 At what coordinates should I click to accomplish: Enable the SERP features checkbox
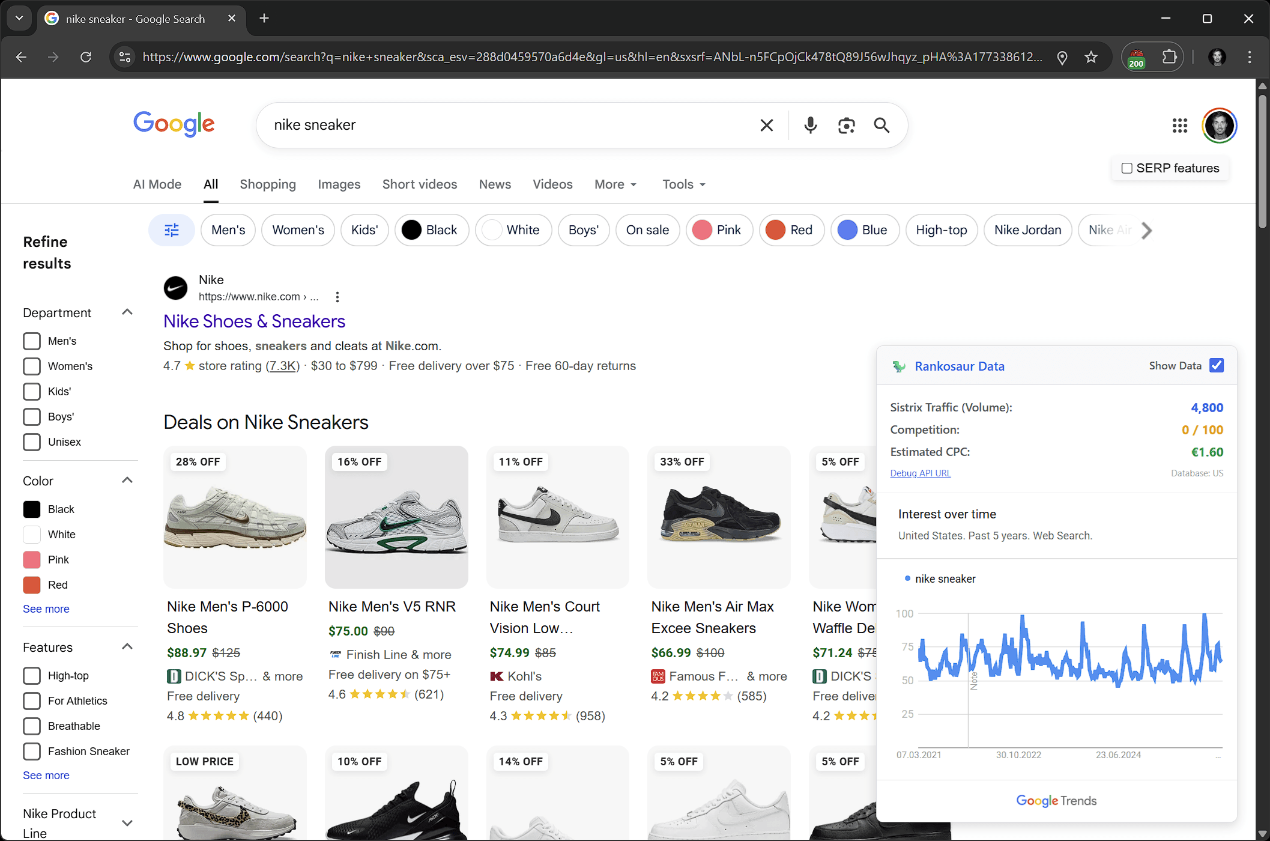click(1126, 168)
